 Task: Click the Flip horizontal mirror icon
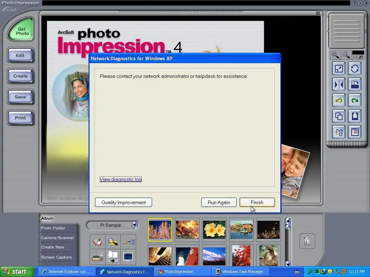coord(339,84)
